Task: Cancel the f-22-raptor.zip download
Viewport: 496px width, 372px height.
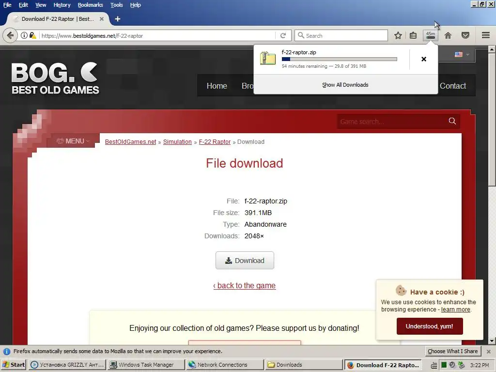Action: click(x=424, y=59)
